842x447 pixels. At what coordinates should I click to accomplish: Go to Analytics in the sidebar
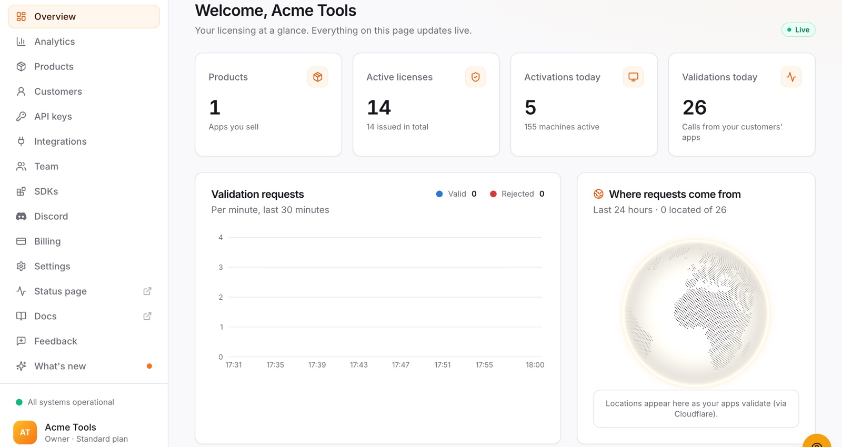click(84, 42)
